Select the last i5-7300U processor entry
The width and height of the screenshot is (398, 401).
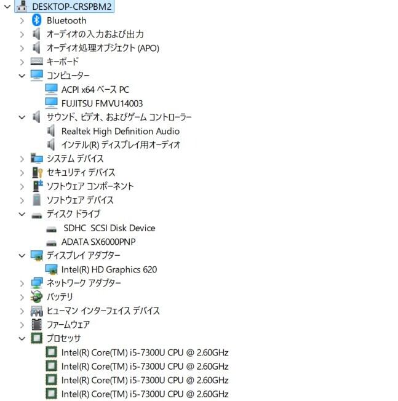click(145, 394)
